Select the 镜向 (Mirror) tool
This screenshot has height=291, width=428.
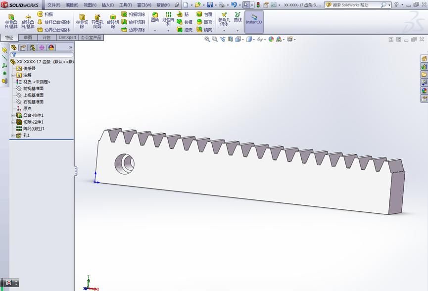[199, 30]
